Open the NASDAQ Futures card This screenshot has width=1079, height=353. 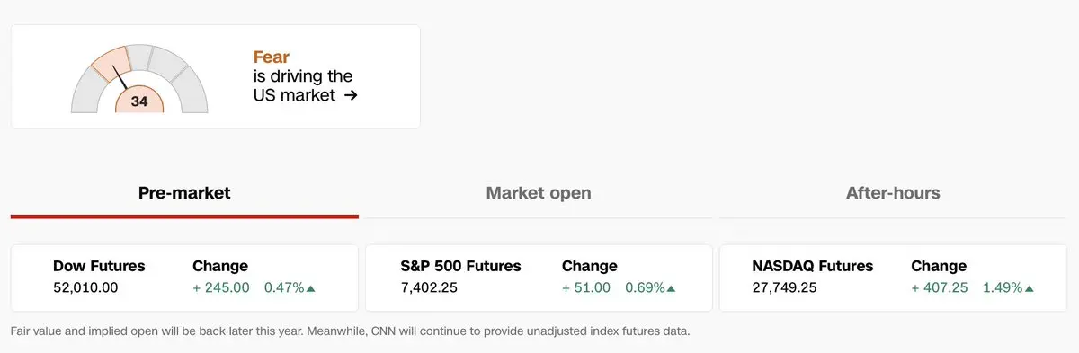893,278
